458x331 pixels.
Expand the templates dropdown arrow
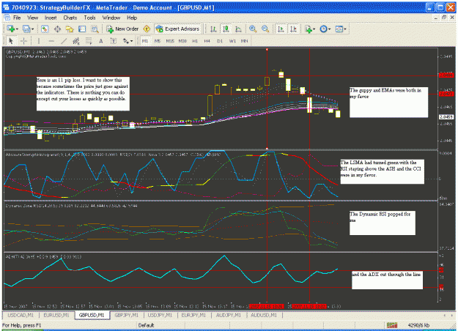pyautogui.click(x=345, y=29)
